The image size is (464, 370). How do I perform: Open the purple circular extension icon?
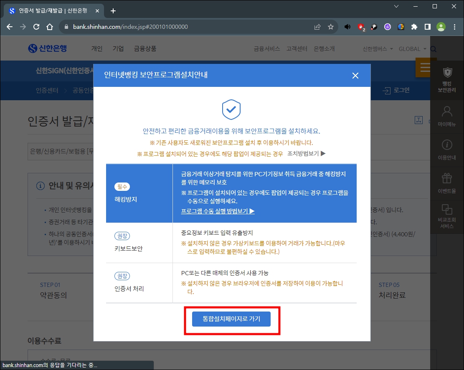pyautogui.click(x=388, y=27)
